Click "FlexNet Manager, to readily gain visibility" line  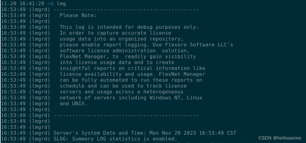(x=128, y=57)
